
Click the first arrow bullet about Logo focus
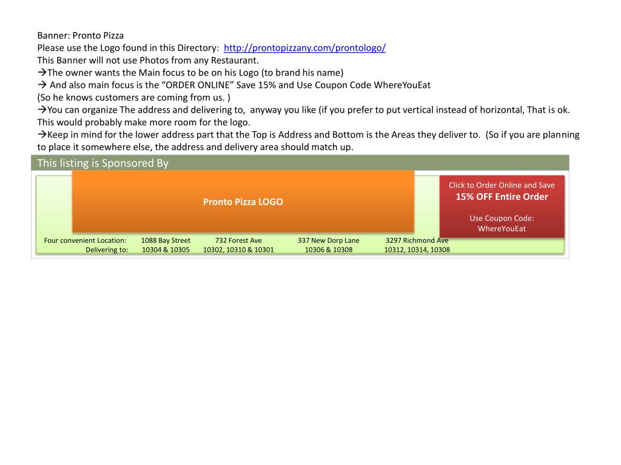click(x=42, y=73)
